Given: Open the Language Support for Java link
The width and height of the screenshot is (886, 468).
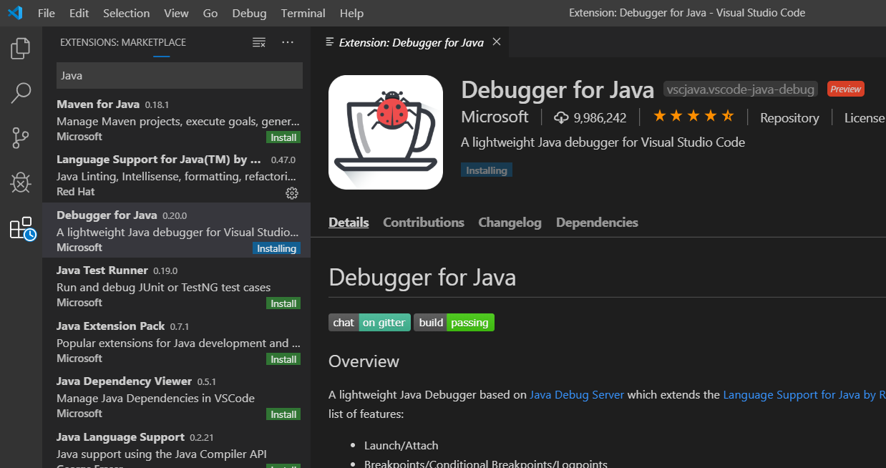Looking at the screenshot, I should (x=804, y=394).
